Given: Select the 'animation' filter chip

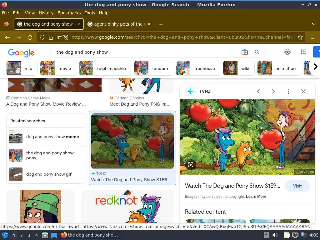Looking at the screenshot, I should [x=279, y=68].
